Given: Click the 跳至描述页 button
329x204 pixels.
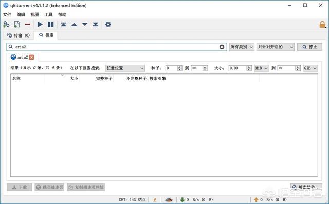Looking at the screenshot, I should coord(49,187).
